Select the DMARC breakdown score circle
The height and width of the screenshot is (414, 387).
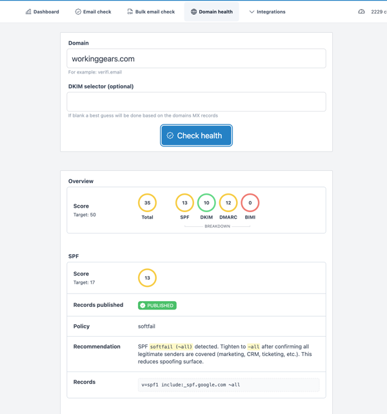pos(228,202)
